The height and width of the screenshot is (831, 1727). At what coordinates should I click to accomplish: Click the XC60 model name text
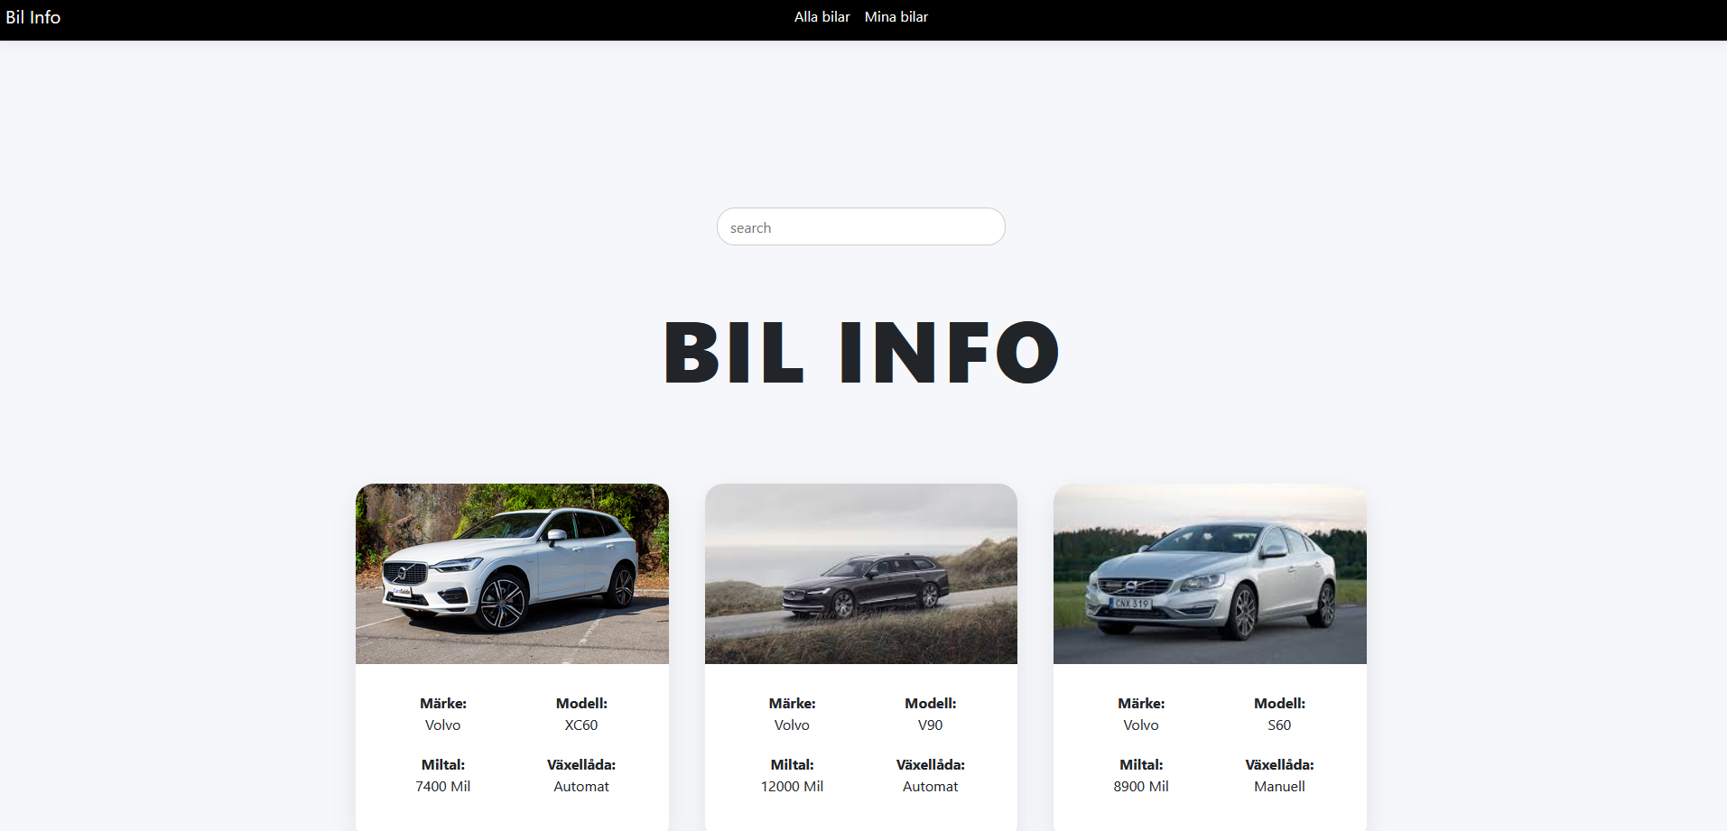click(x=581, y=725)
